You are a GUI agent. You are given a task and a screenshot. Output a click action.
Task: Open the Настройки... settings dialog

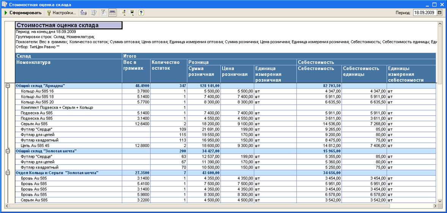[x=61, y=13]
